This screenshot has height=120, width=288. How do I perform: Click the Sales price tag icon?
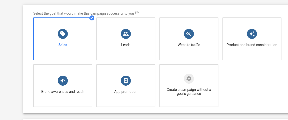point(63,34)
